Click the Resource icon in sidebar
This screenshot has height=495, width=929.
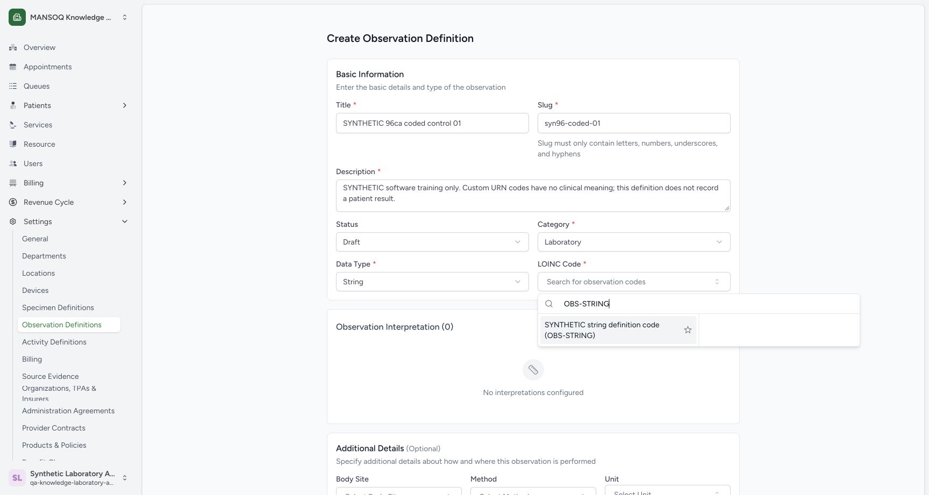pyautogui.click(x=13, y=144)
